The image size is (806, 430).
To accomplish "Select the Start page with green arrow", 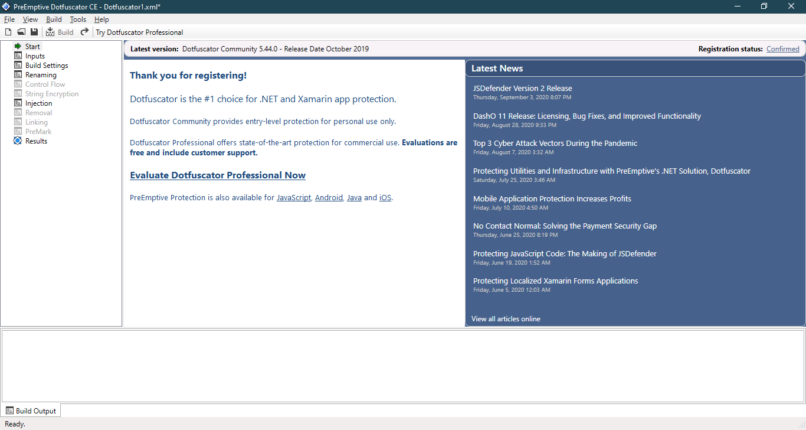I will click(32, 46).
